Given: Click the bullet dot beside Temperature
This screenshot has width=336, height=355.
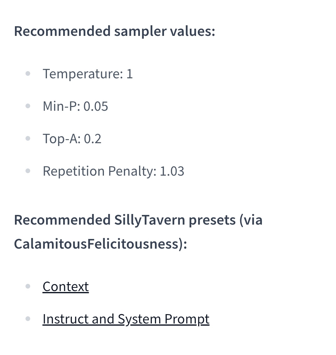Looking at the screenshot, I should [28, 74].
